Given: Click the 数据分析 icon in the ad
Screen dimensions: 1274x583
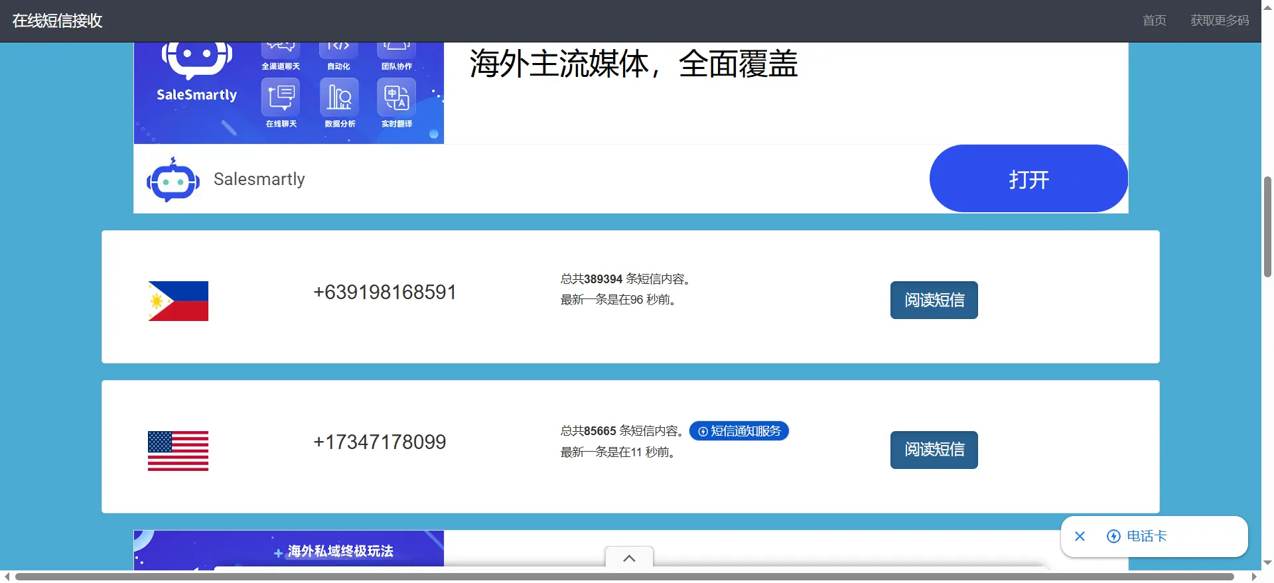Looking at the screenshot, I should pos(339,97).
